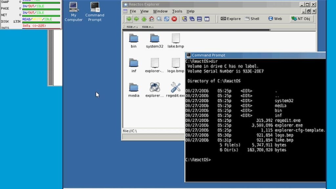Screen dimensions: 336x189
Task: Open the View menu
Action: 144,11
